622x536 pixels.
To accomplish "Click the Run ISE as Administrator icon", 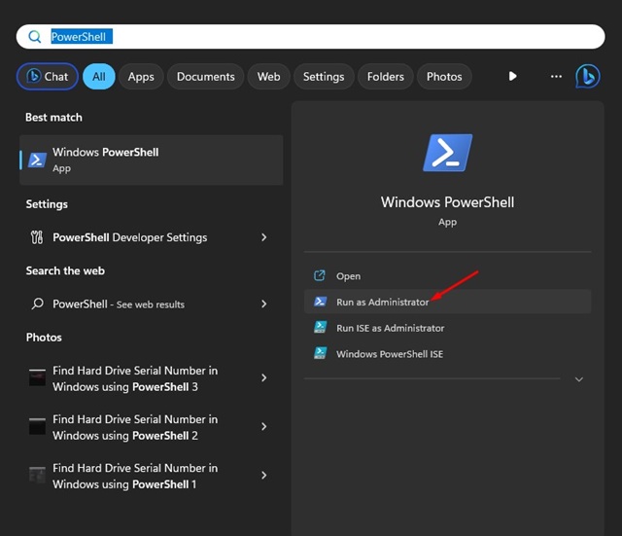I will 320,327.
